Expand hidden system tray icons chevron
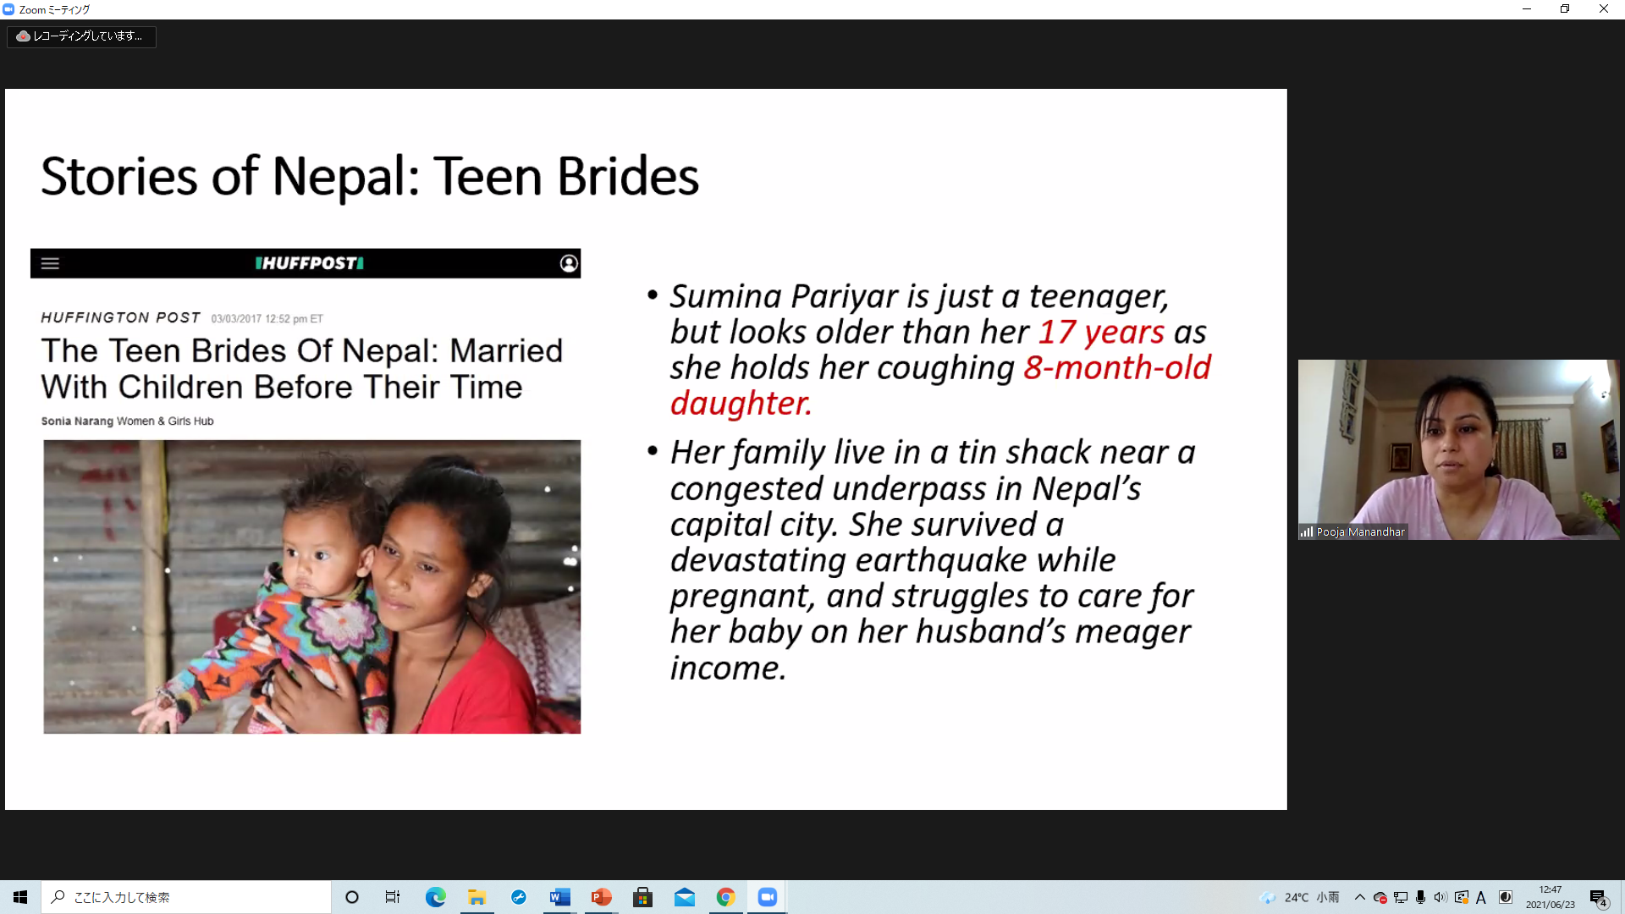1625x914 pixels. [x=1359, y=897]
